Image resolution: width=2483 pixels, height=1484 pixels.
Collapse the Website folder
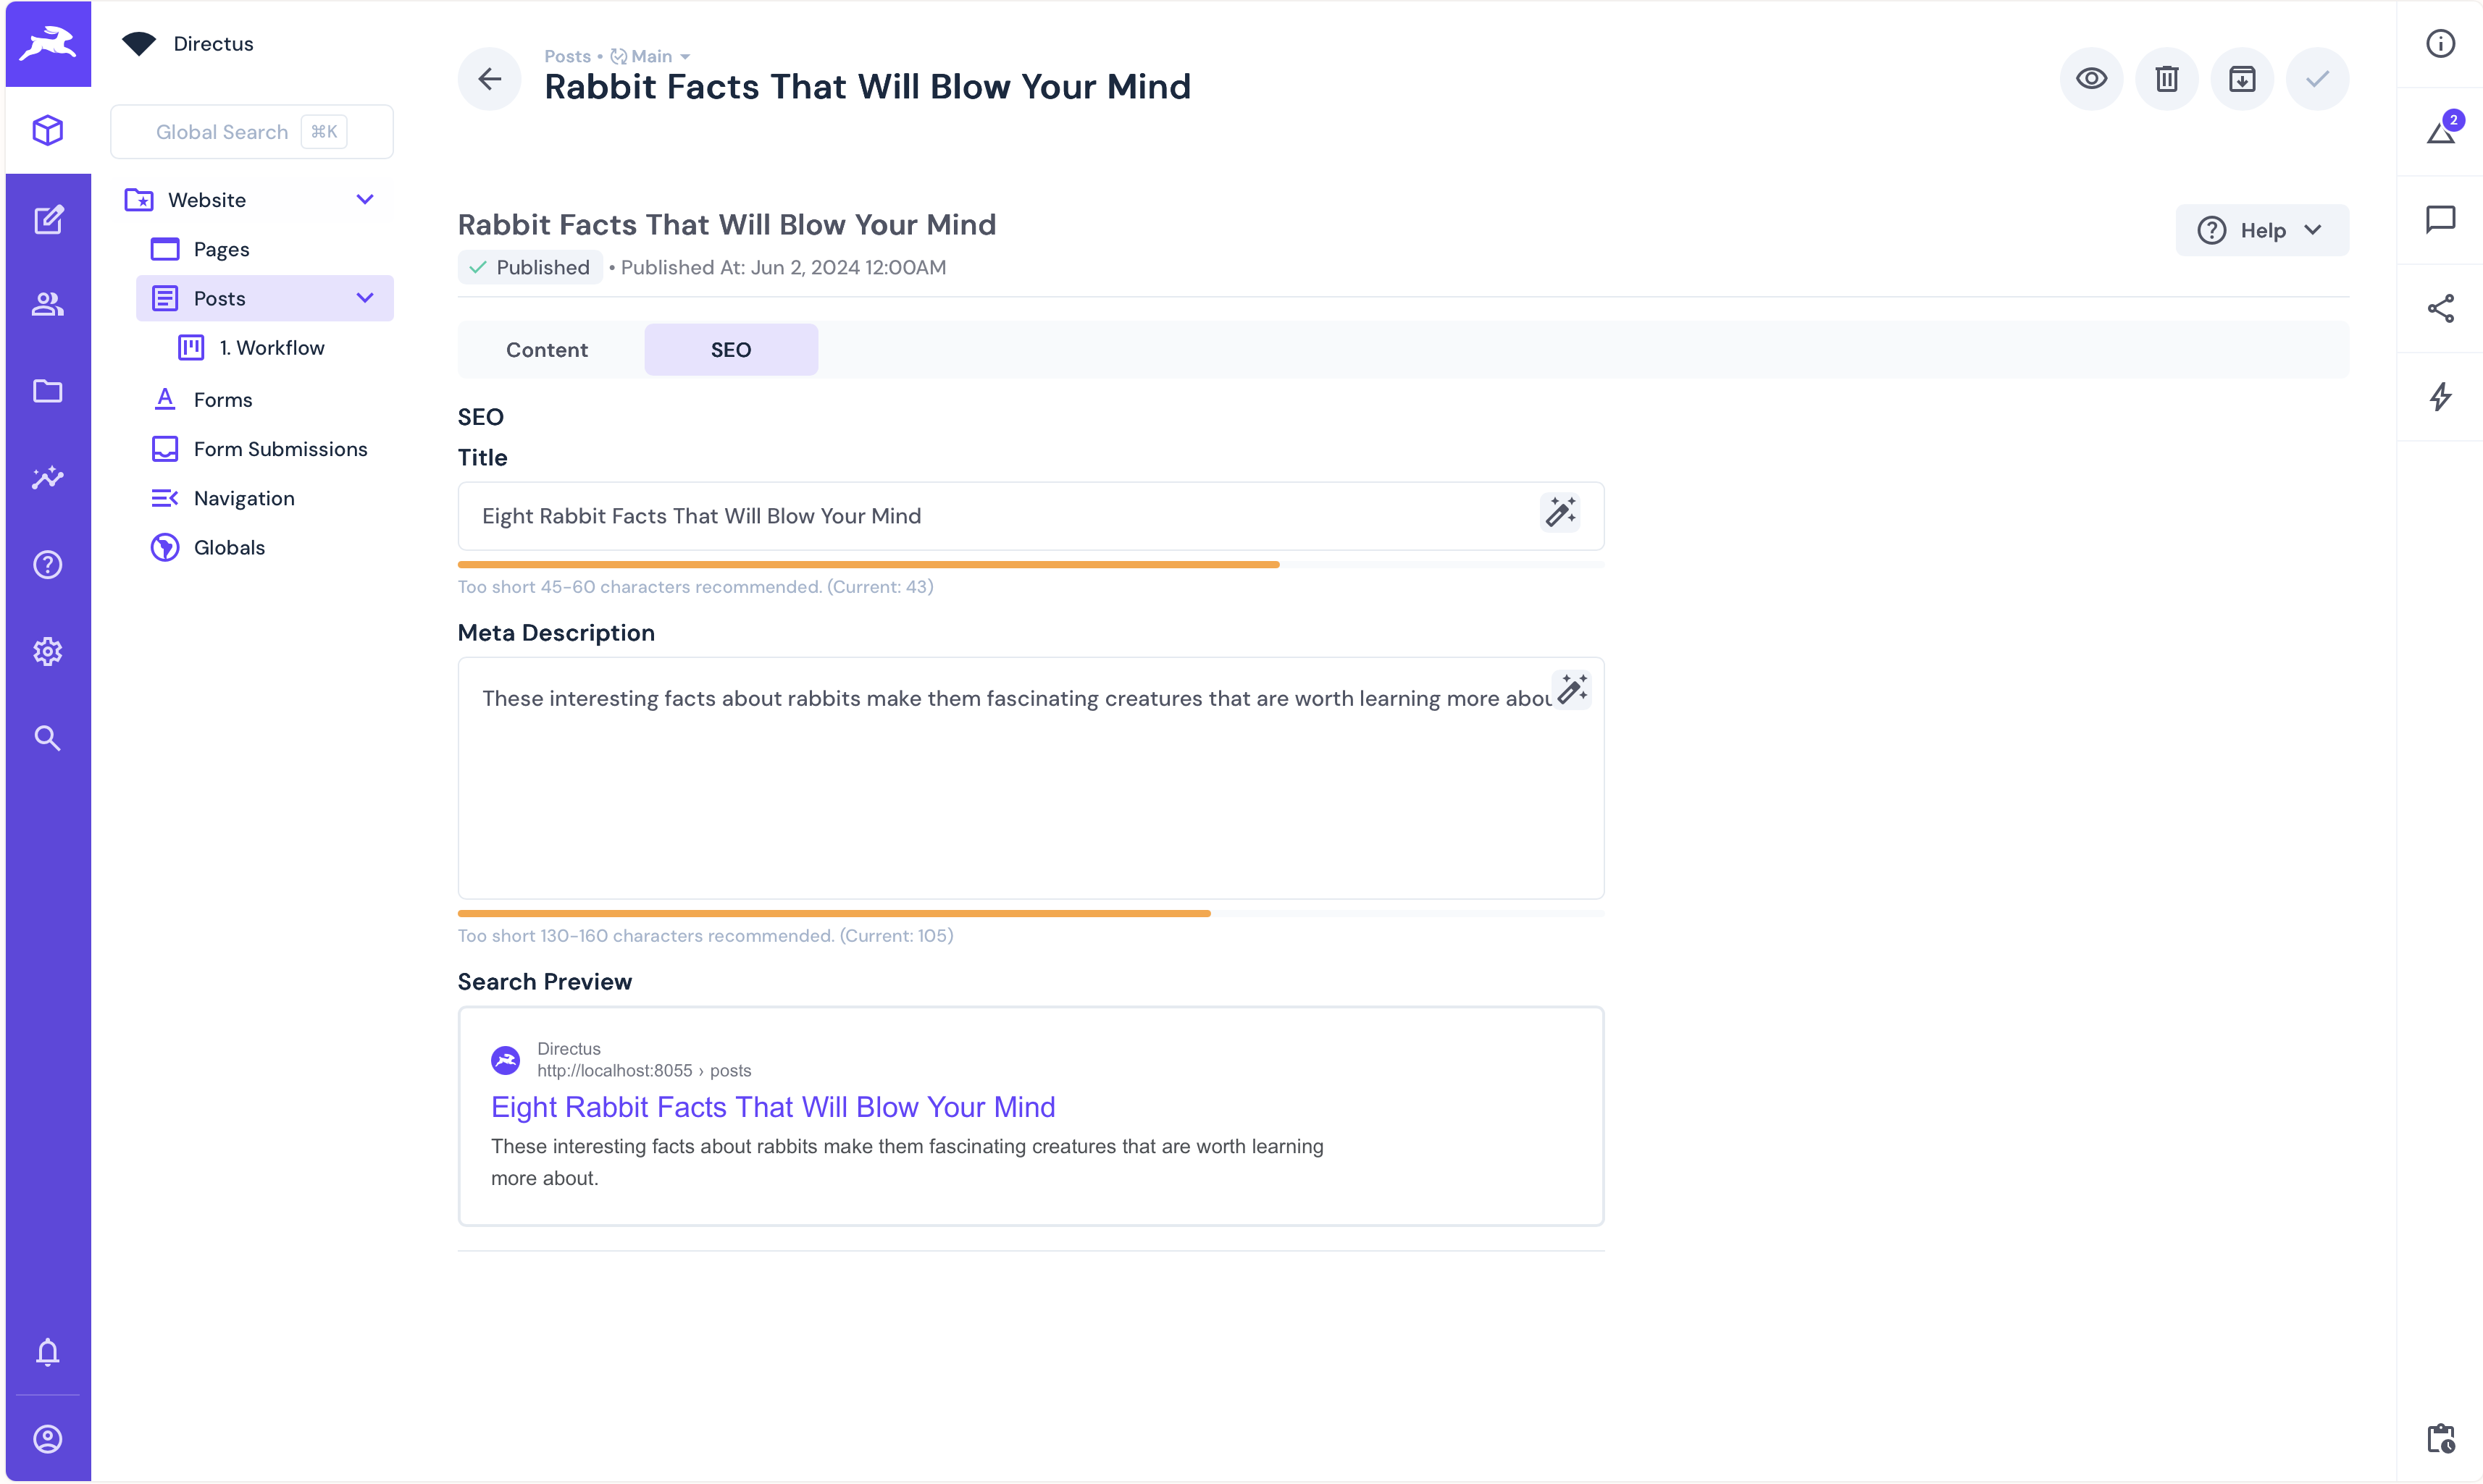click(x=365, y=199)
